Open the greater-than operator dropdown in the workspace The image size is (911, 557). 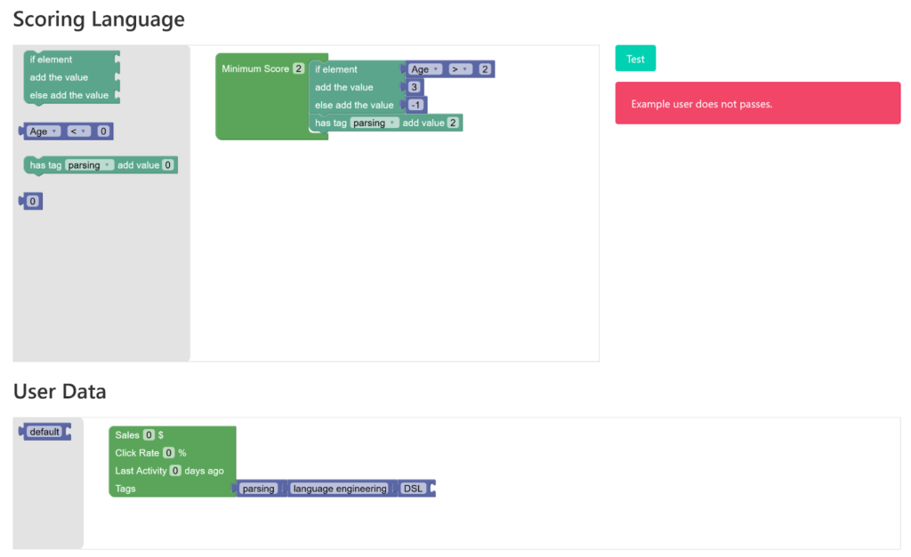click(459, 69)
